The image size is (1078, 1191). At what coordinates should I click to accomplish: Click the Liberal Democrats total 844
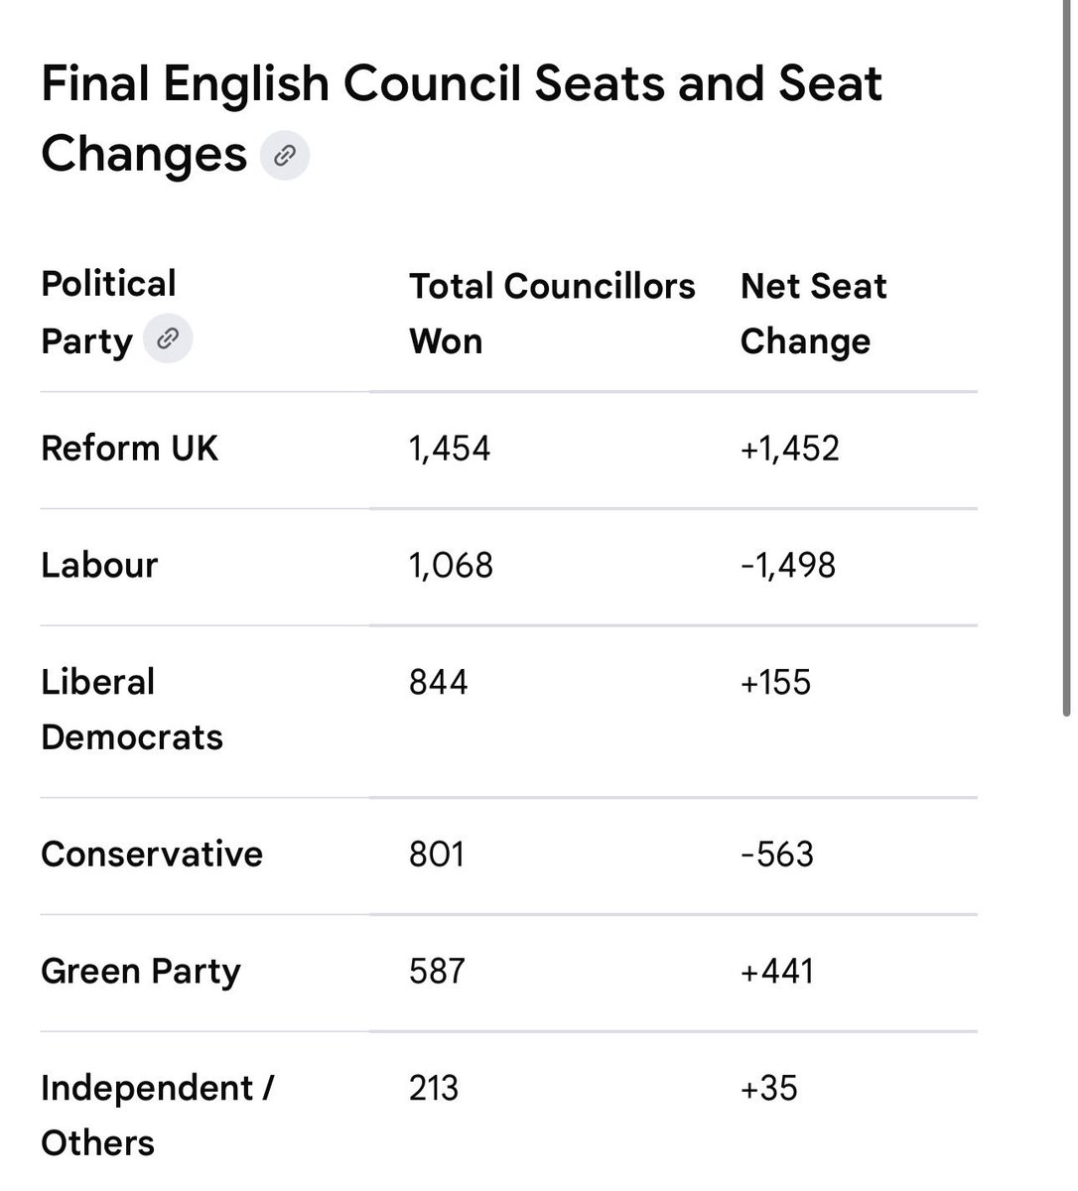click(438, 683)
